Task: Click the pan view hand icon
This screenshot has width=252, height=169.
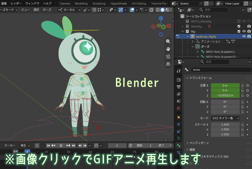Action: [168, 49]
